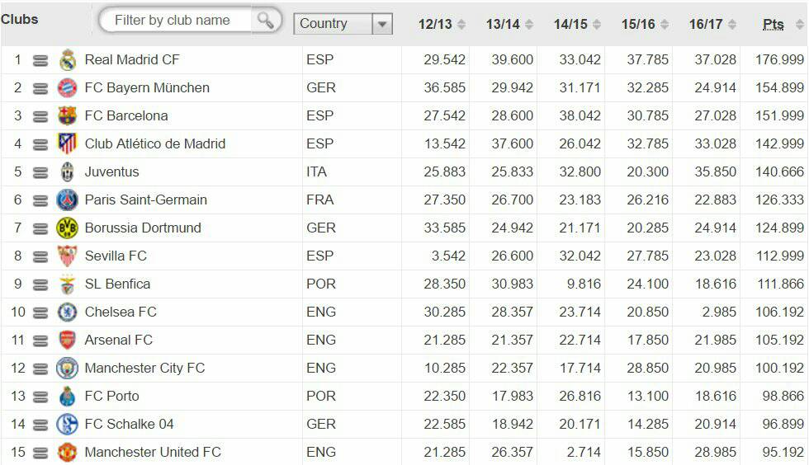Toggle the row handle beside Sevilla FC
Screen dimensions: 809x465
point(40,256)
